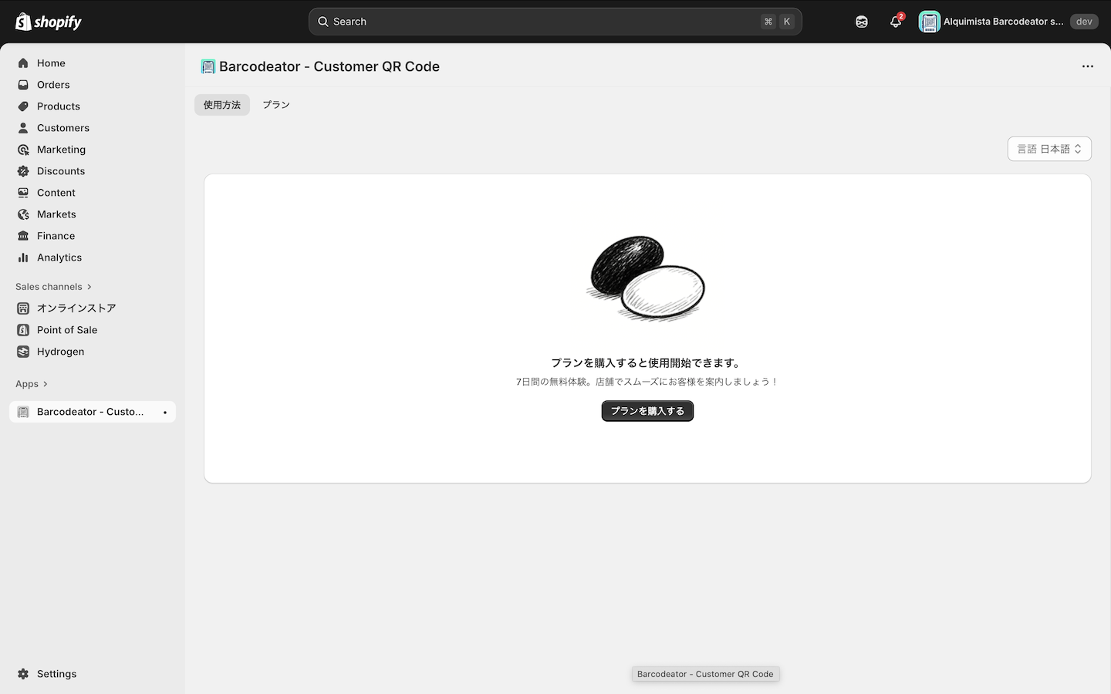Viewport: 1111px width, 694px height.
Task: Expand the Apps section chevron
Action: tap(46, 384)
